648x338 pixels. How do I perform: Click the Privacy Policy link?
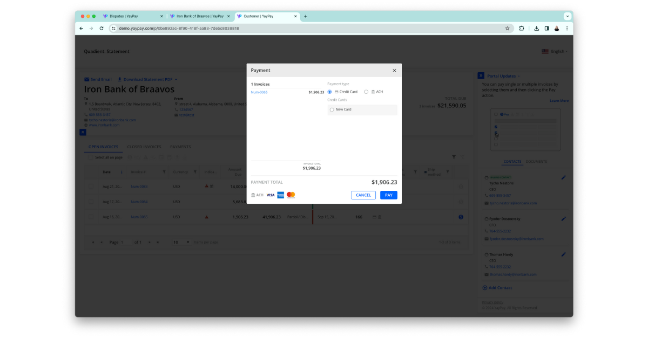[x=492, y=302]
